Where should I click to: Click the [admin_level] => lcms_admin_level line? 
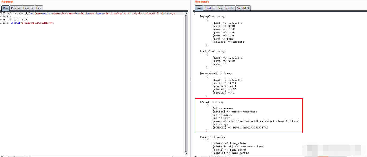click(x=239, y=147)
